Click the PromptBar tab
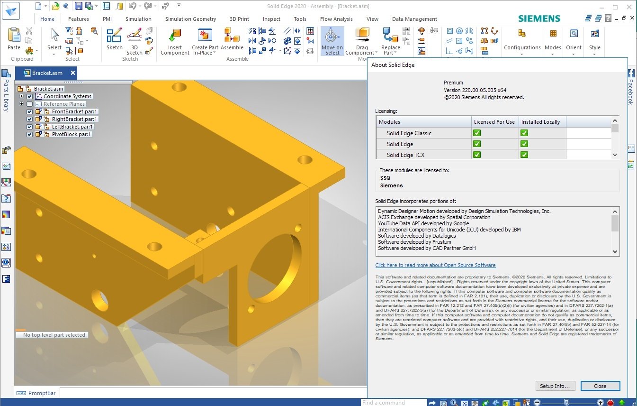Viewport: 637px width, 406px height. tap(37, 393)
